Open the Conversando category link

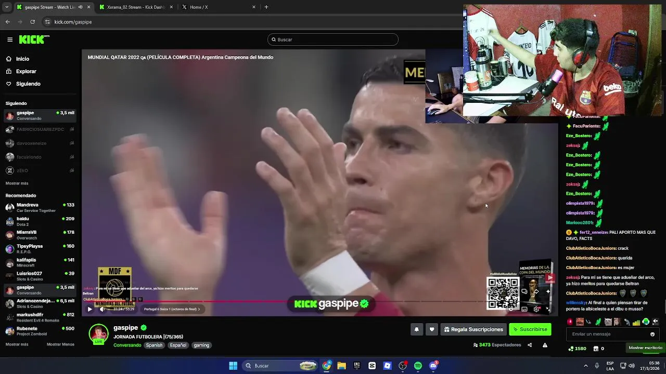click(x=127, y=345)
